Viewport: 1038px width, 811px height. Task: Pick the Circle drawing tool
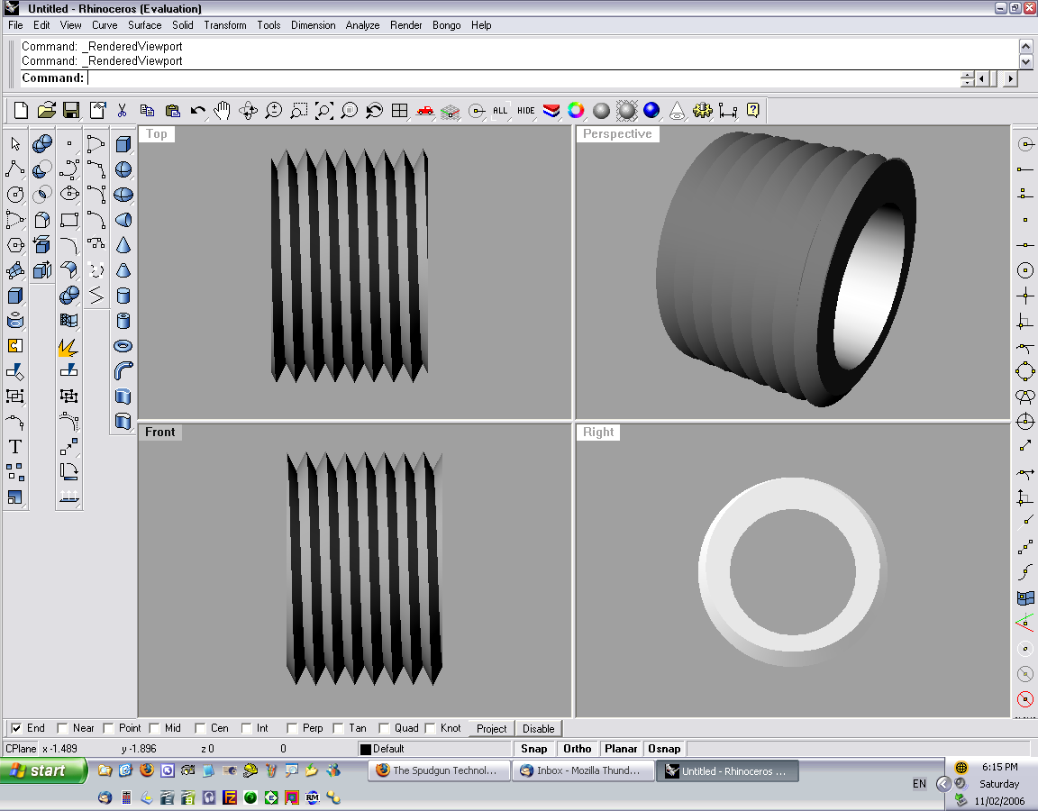pos(15,194)
